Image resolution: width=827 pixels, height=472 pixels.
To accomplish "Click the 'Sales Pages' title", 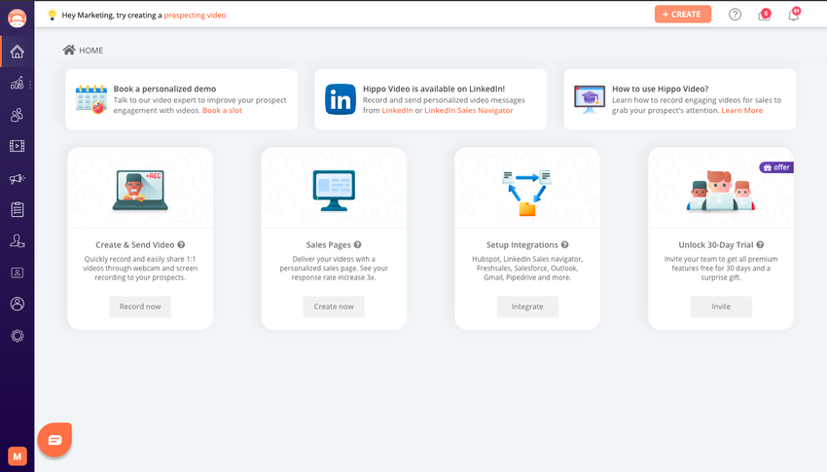I will coord(328,244).
